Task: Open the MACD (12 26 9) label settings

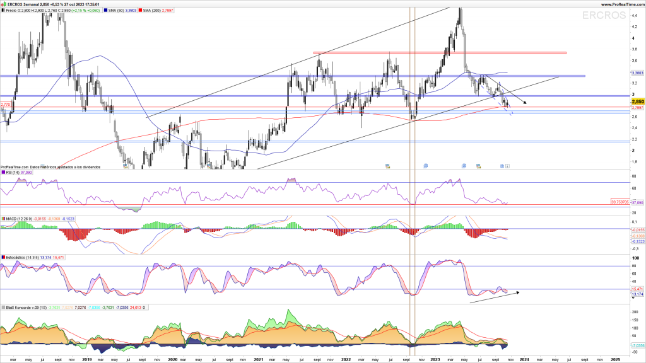Action: coord(19,219)
